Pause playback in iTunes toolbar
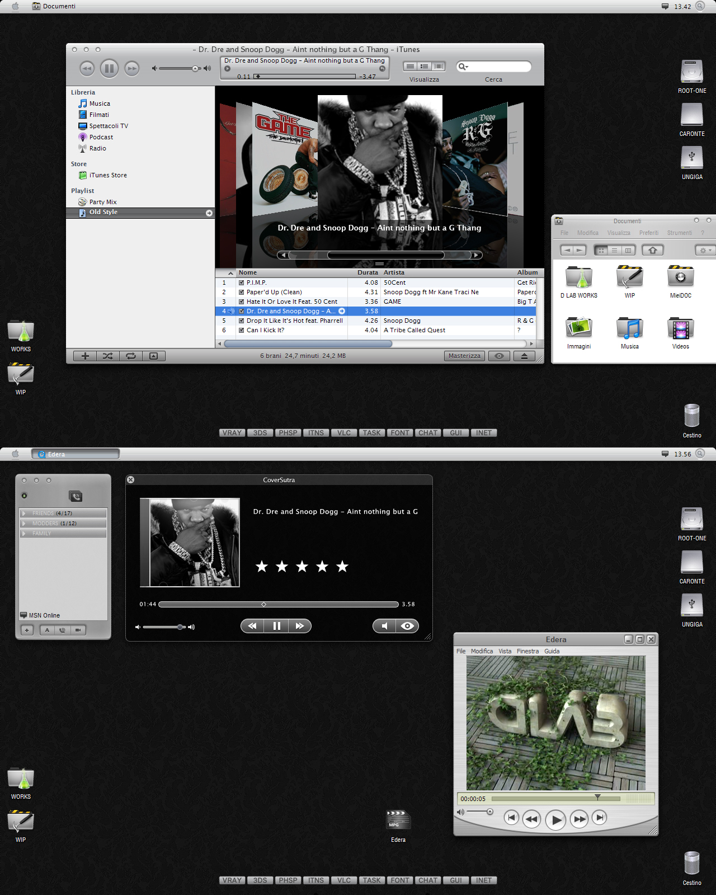The image size is (716, 895). (109, 69)
